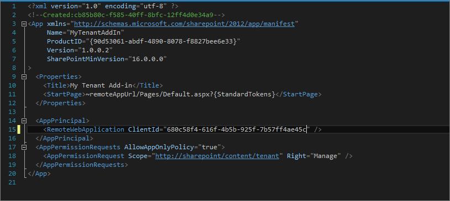Click the ProductID GUID value
The width and height of the screenshot is (450, 201).
tap(163, 41)
